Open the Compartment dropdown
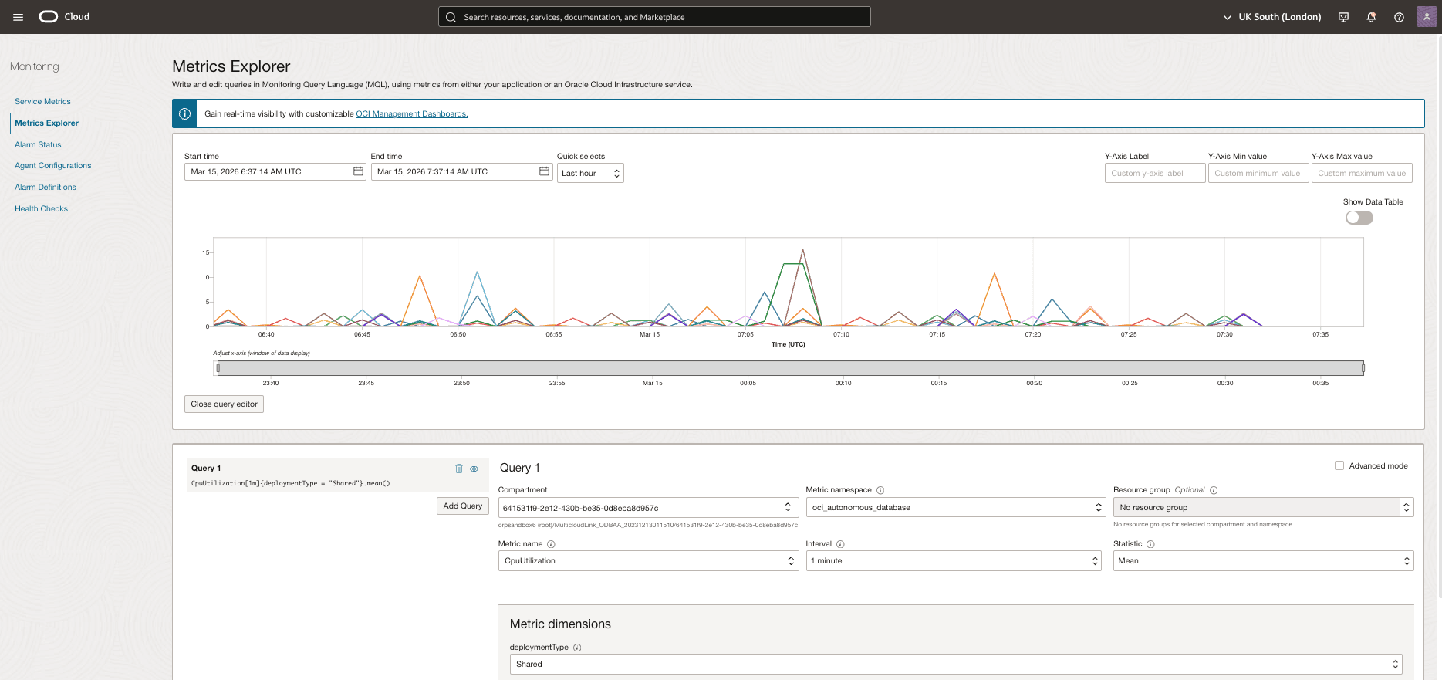The width and height of the screenshot is (1442, 680). [648, 507]
